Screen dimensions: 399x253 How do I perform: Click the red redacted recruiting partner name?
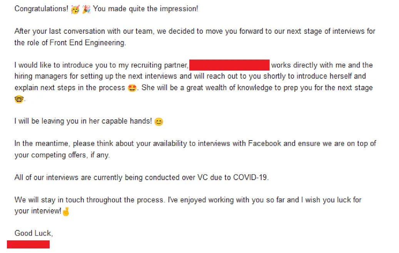coord(229,65)
